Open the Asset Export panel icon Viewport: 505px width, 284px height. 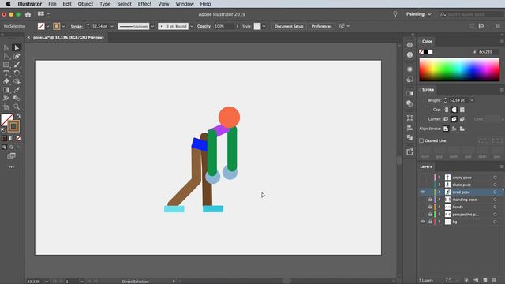[410, 152]
